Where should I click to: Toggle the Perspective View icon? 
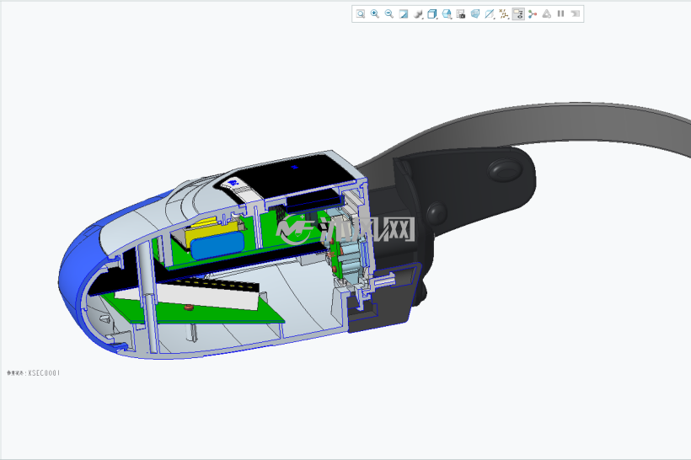coord(475,14)
